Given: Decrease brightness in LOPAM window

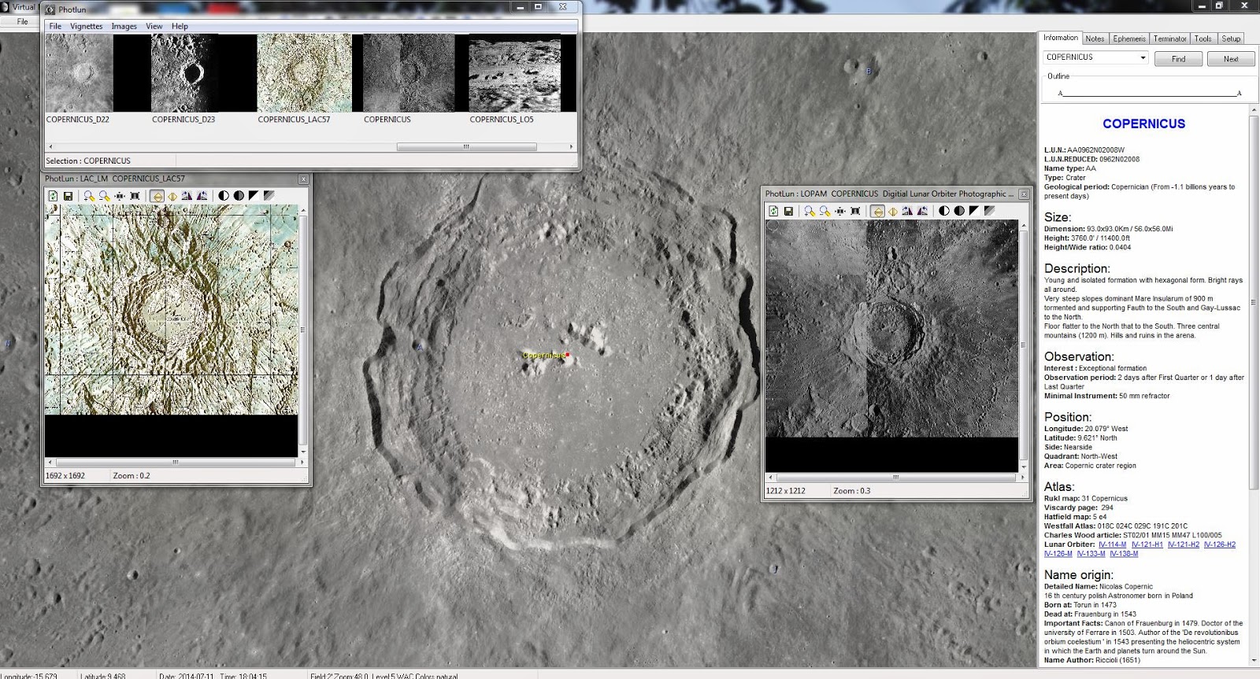Looking at the screenshot, I should point(989,211).
